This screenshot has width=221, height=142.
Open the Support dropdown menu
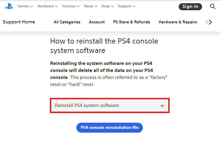127,6
